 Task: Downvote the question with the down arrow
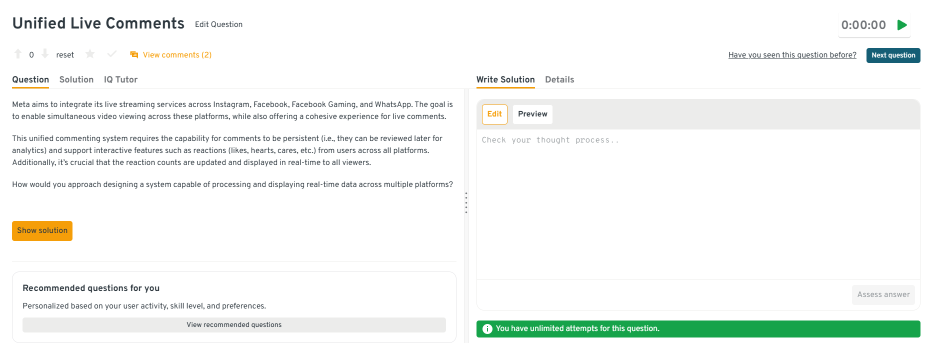tap(45, 54)
